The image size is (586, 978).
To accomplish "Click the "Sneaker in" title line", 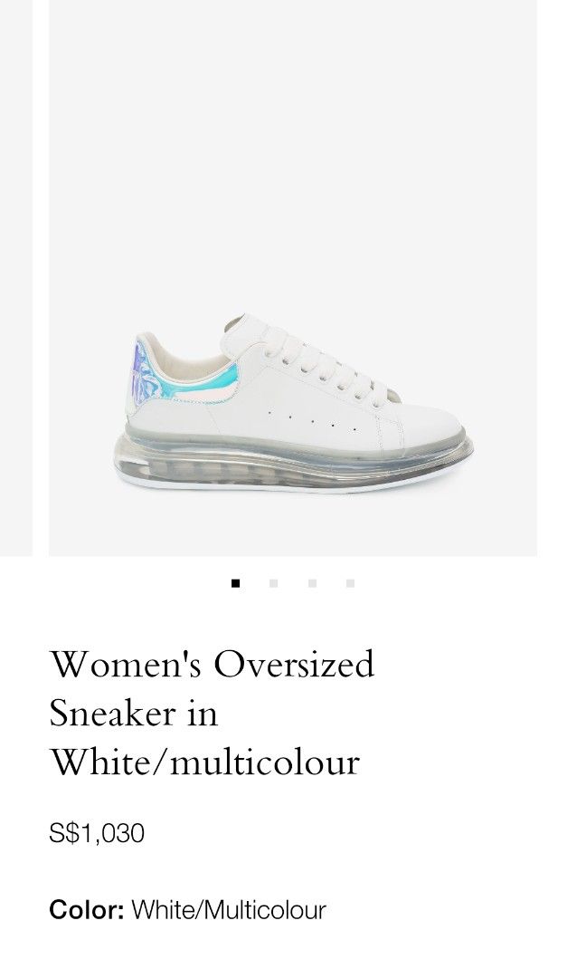I will [x=134, y=713].
